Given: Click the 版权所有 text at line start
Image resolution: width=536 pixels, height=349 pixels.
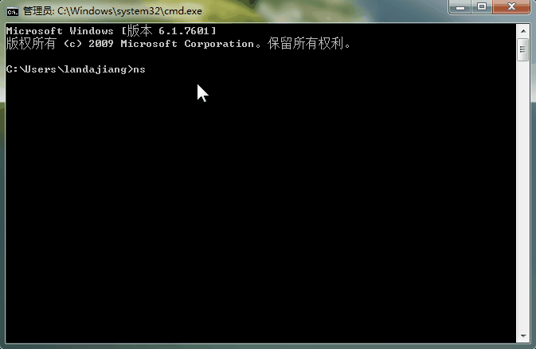Looking at the screenshot, I should click(31, 44).
